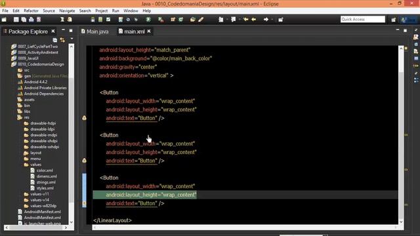The image size is (420, 236).
Task: Maximize the Package Explorer panel
Action: 71,31
